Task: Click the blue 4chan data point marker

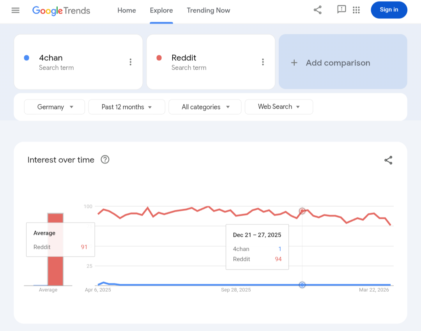Action: [x=302, y=285]
